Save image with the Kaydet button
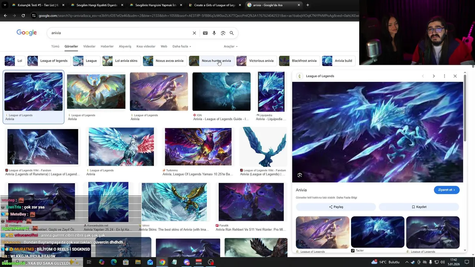 click(419, 207)
